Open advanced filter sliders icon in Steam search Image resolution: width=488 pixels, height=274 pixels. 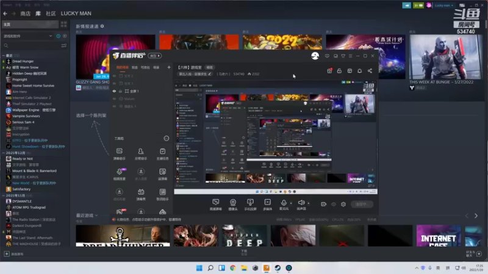pos(64,46)
